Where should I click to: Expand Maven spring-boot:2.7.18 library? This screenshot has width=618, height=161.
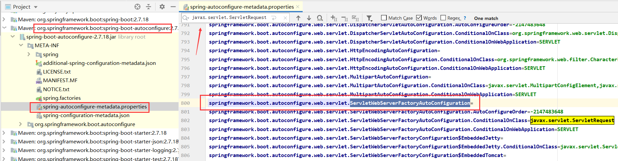[4, 19]
